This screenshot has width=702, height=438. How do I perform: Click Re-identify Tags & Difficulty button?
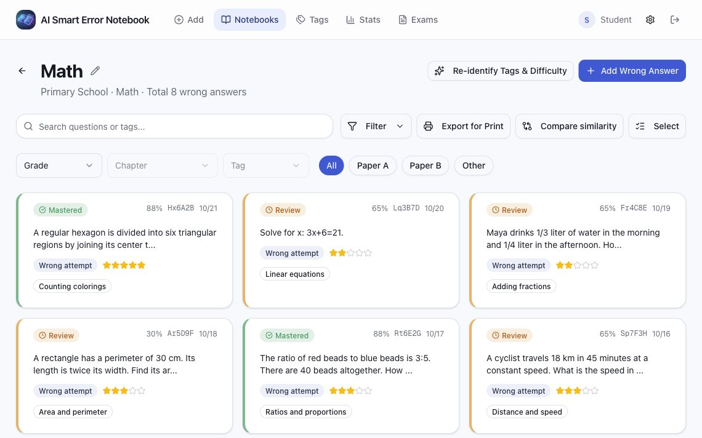[501, 71]
